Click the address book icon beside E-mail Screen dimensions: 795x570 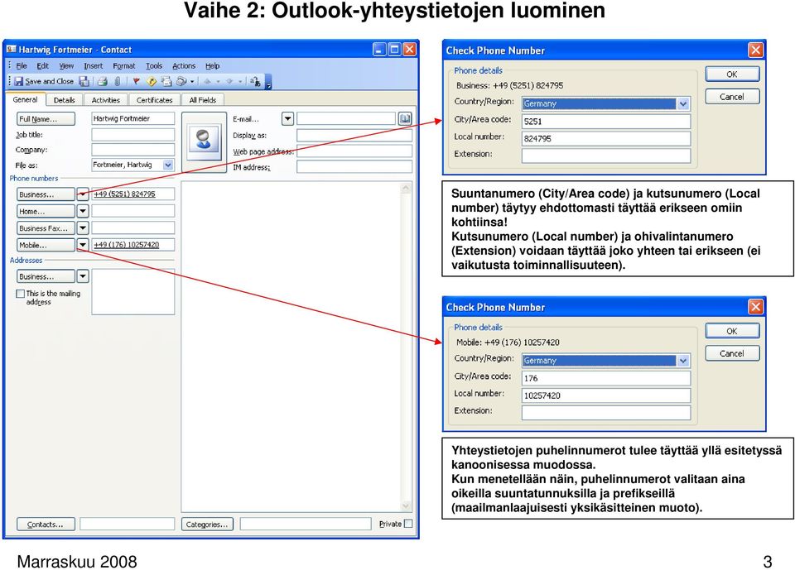coord(405,118)
